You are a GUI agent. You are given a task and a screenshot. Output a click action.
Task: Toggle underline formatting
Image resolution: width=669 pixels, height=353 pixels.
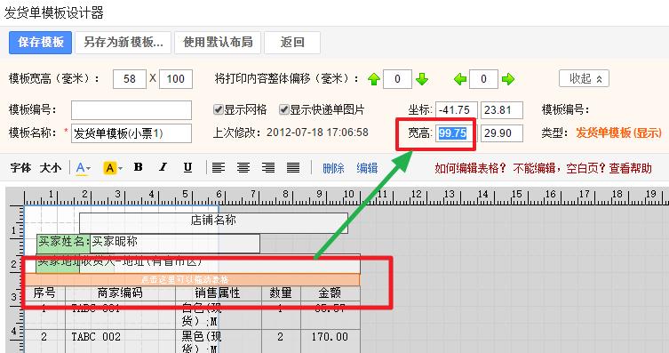187,167
